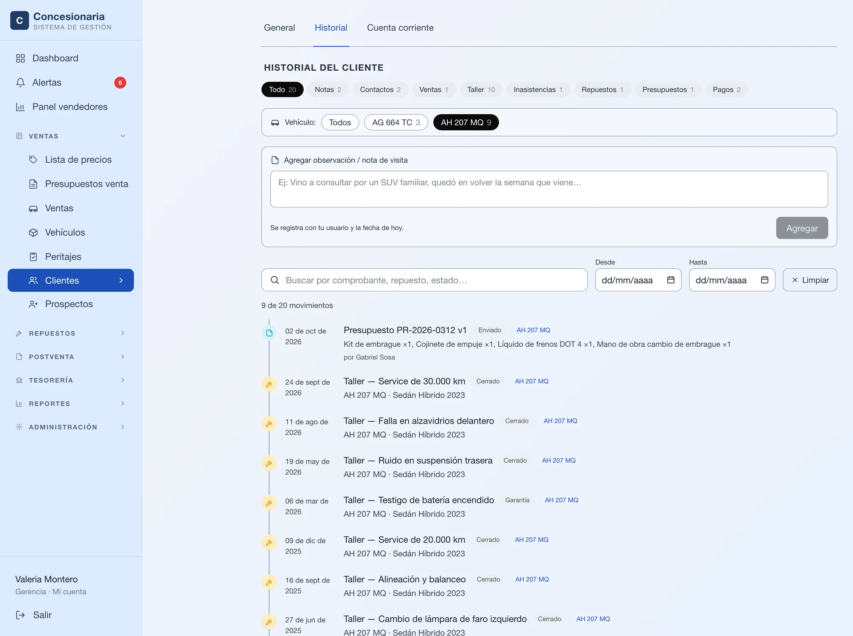Open Mi cuenta link

(69, 592)
